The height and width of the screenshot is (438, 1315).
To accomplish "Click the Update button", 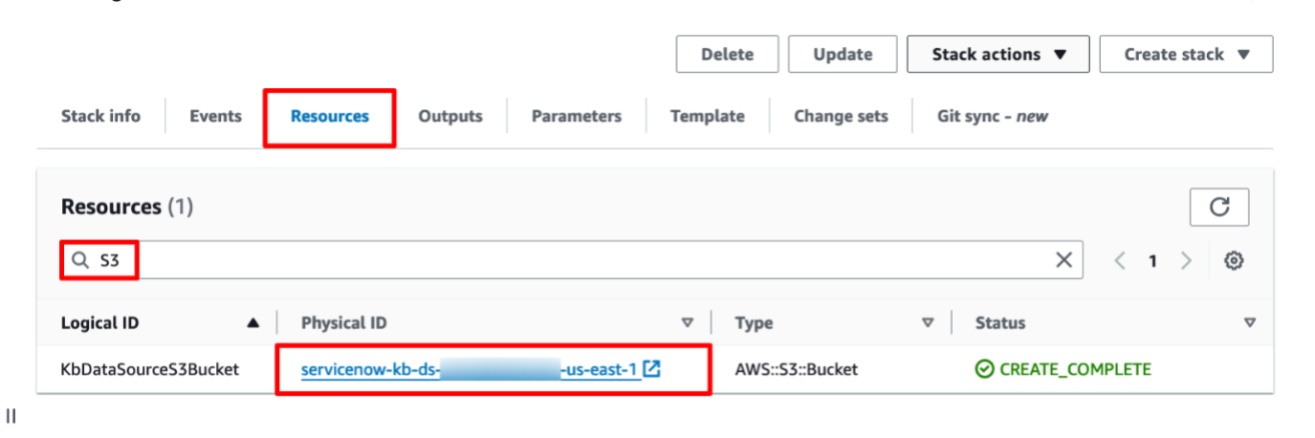I will 843,55.
